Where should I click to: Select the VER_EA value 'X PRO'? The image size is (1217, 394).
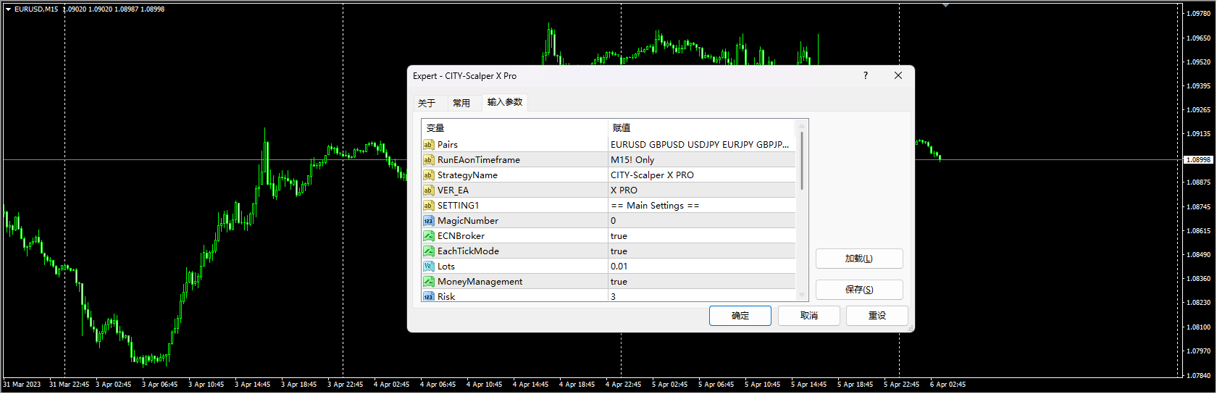[701, 190]
